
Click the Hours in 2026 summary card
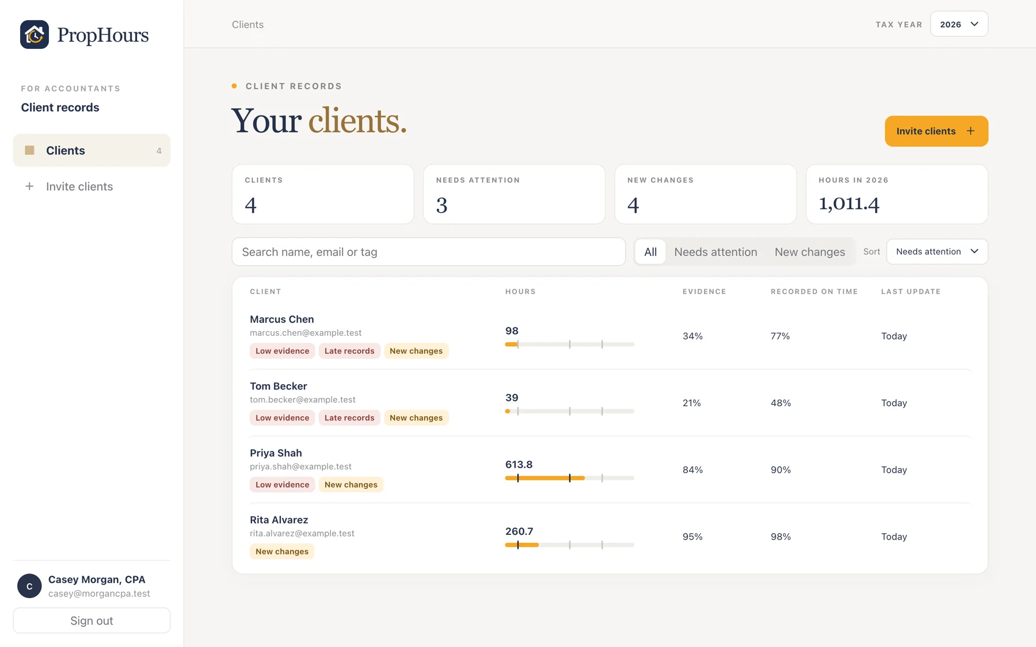click(x=897, y=194)
